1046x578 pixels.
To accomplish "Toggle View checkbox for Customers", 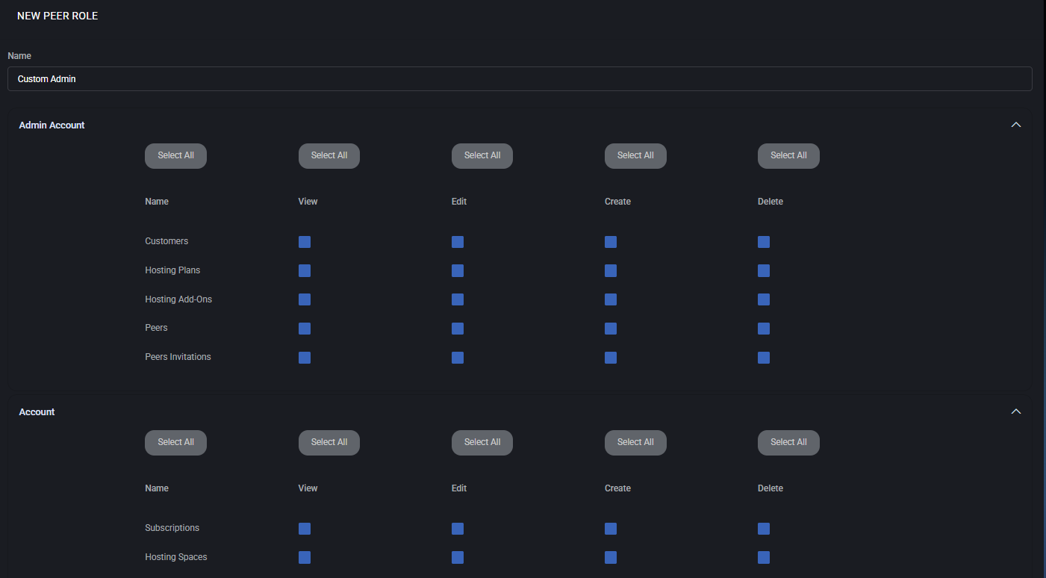I will tap(305, 242).
